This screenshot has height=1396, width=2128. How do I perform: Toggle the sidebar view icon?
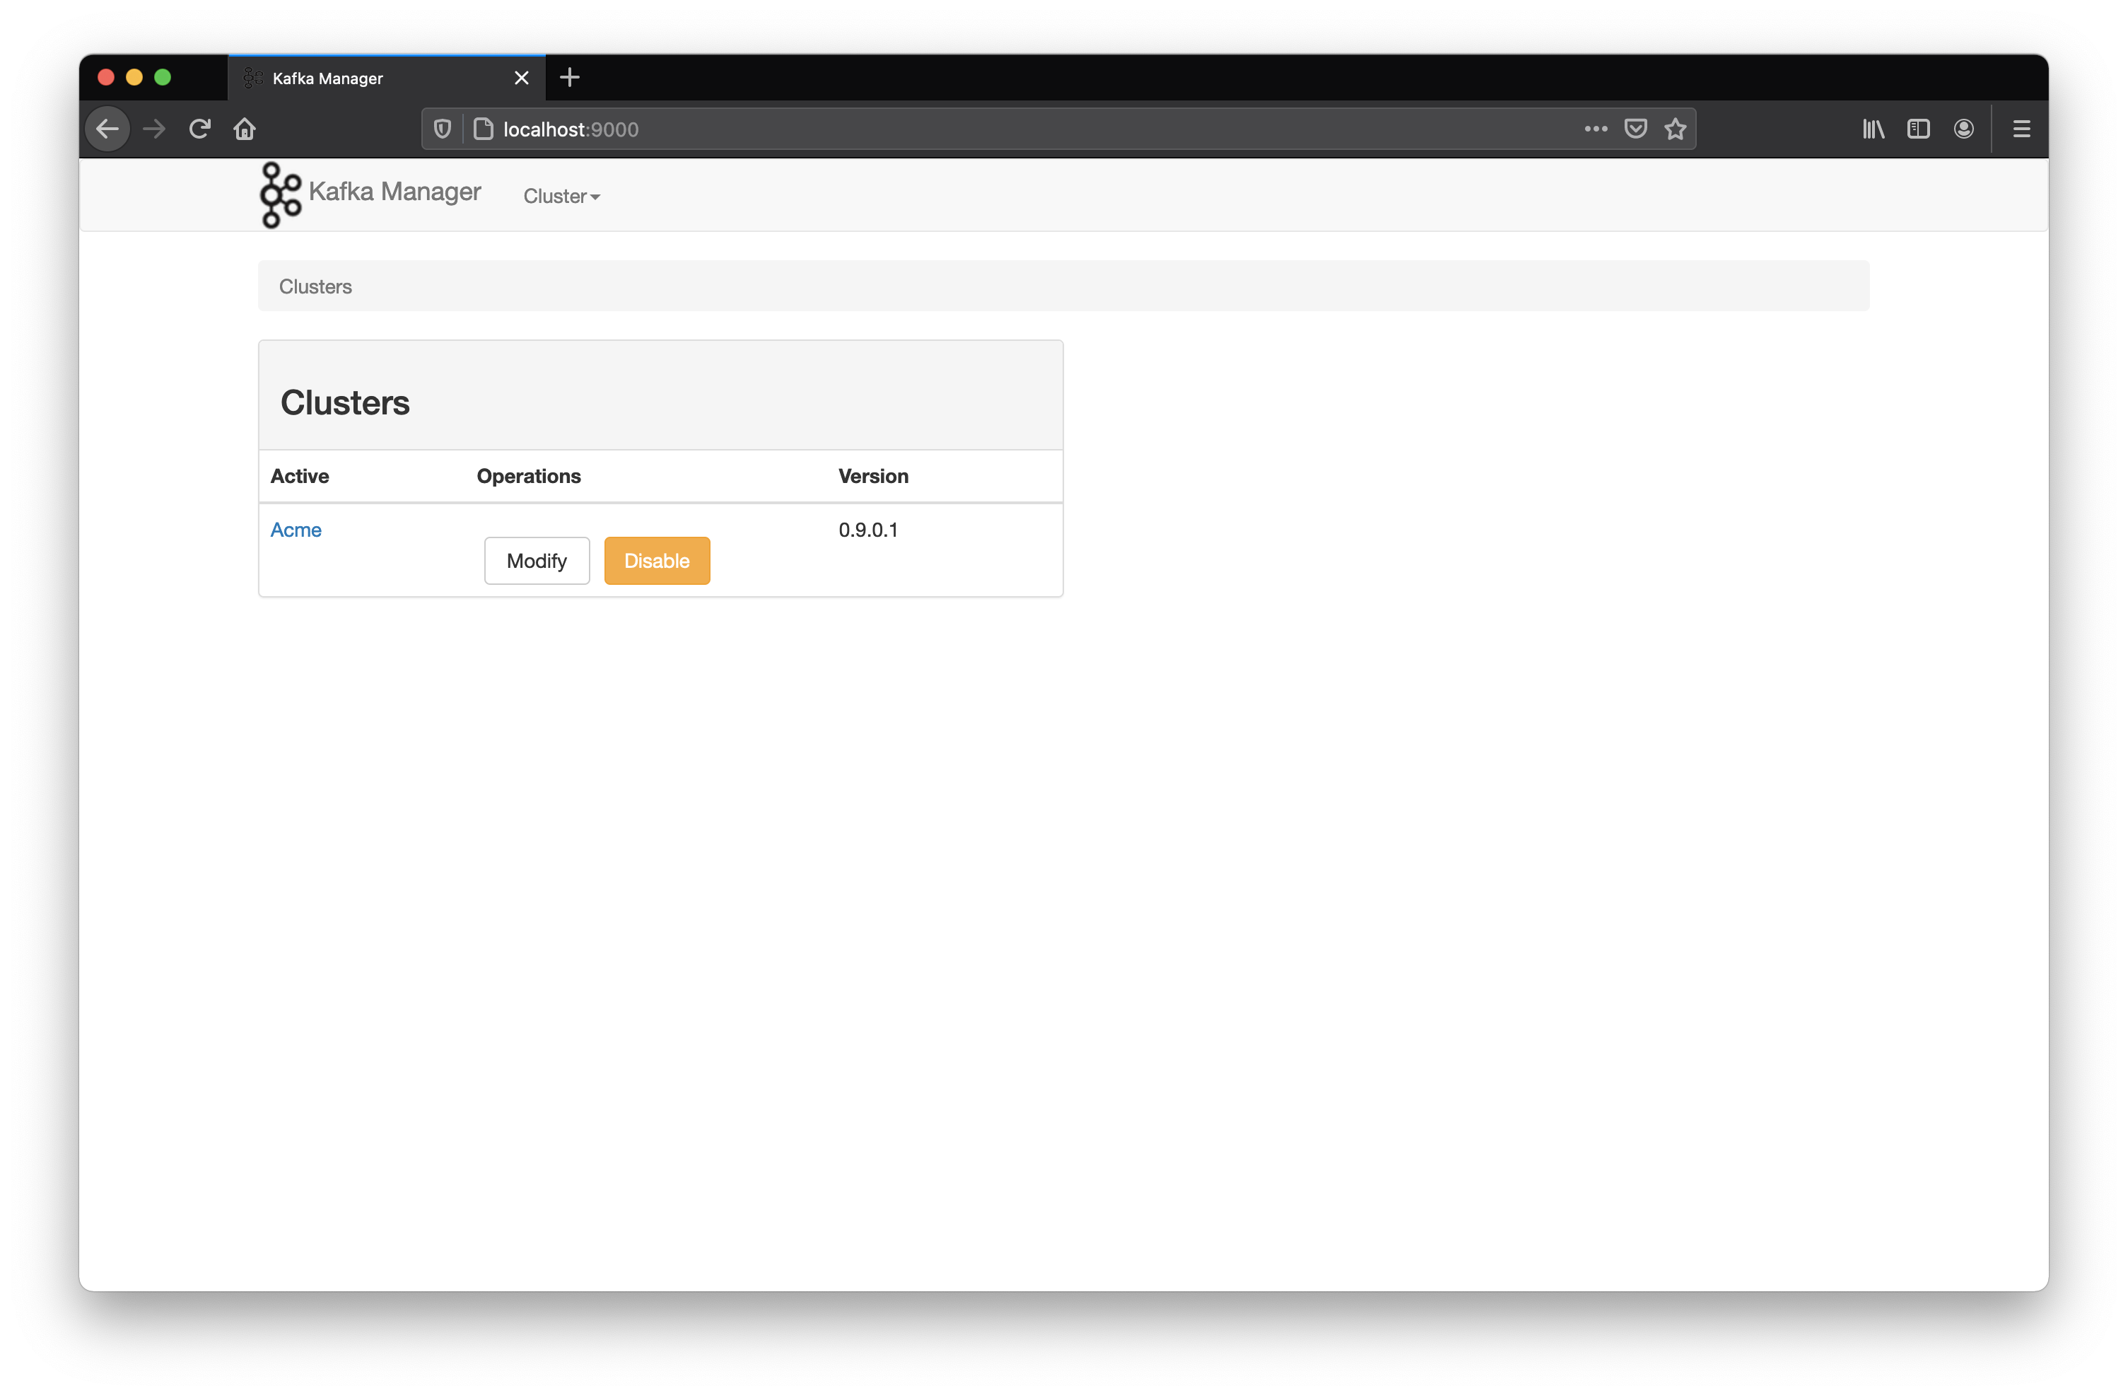[x=1918, y=129]
